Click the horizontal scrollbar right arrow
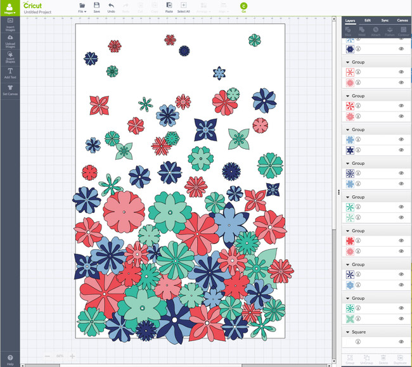 (329, 366)
